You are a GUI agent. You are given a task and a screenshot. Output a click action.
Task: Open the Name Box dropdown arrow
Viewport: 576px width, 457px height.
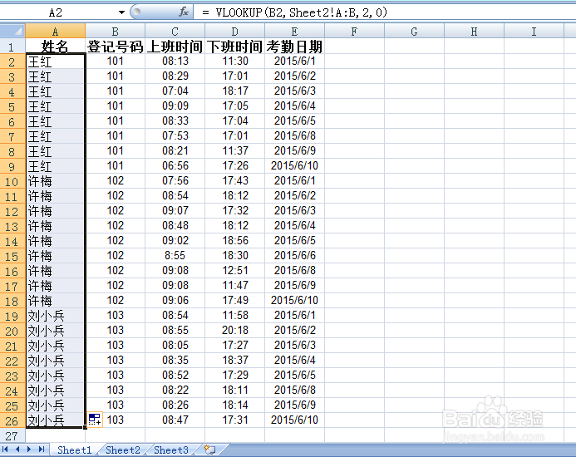[121, 12]
